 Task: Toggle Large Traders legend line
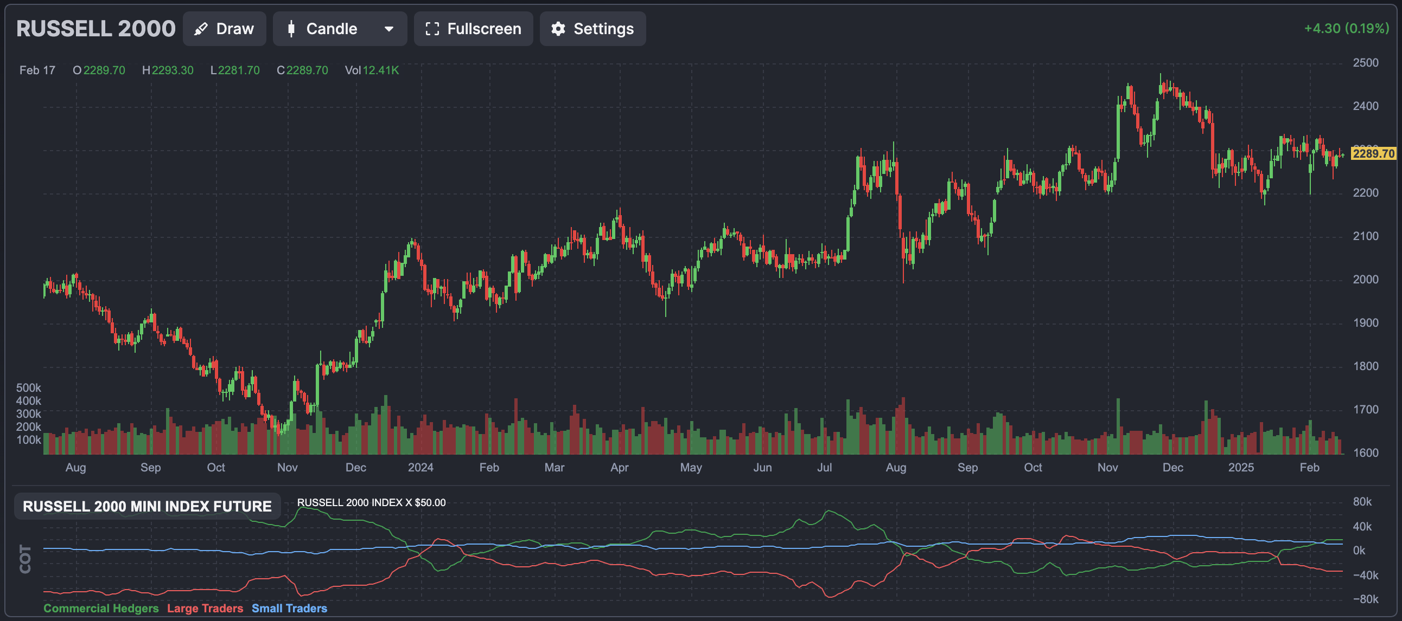(x=205, y=608)
